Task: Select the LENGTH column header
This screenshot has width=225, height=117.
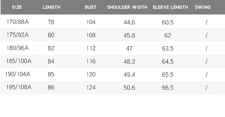Action: (52, 7)
